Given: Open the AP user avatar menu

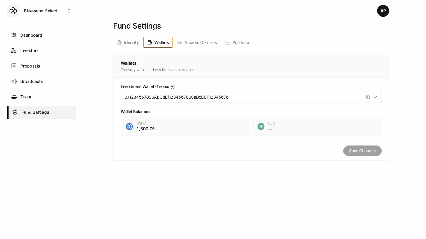Looking at the screenshot, I should tap(383, 11).
